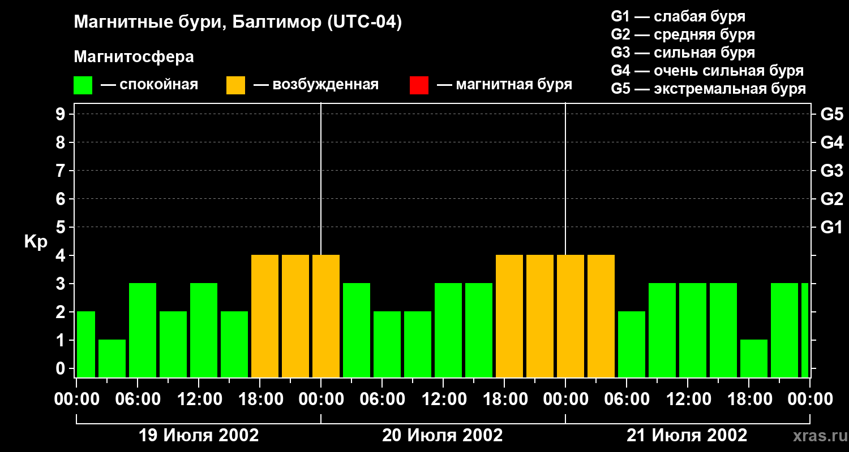The width and height of the screenshot is (849, 452).
Task: Click the G1 label on right axis
Action: tap(831, 227)
